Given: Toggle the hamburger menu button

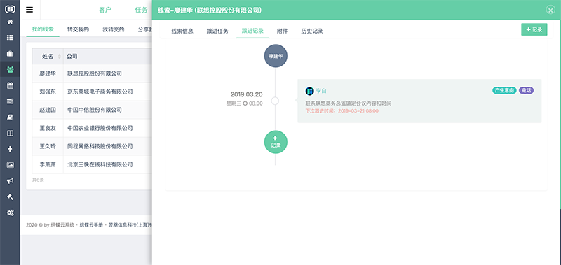Looking at the screenshot, I should (29, 10).
